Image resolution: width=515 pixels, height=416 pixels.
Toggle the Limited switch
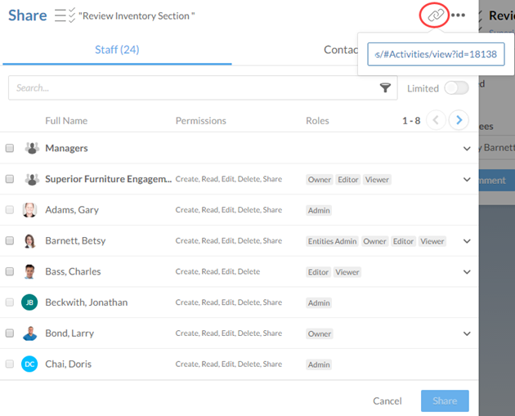point(456,88)
